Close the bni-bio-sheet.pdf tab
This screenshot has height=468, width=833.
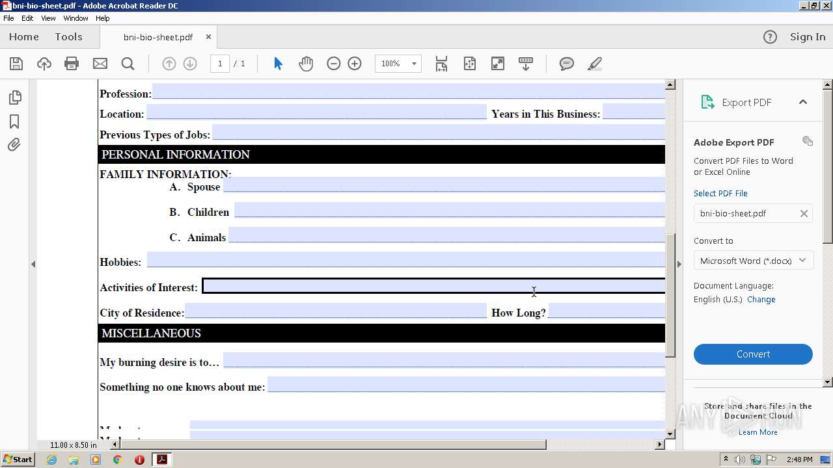(208, 37)
